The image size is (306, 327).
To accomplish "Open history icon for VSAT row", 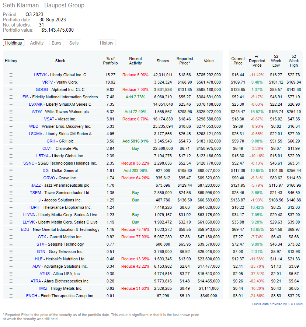I will click(x=11, y=119).
